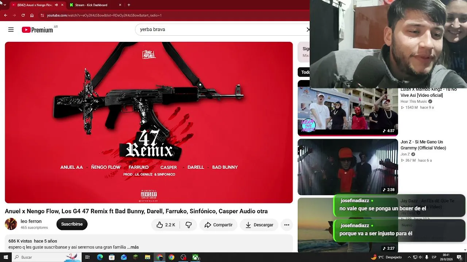Open File Explorer from the taskbar
The image size is (467, 262).
tap(147, 257)
